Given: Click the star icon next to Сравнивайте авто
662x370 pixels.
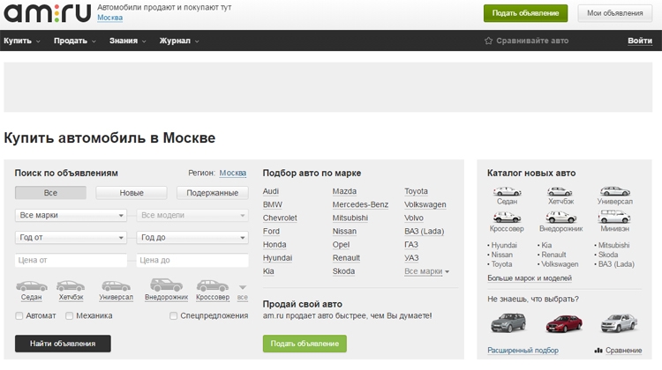Looking at the screenshot, I should (488, 41).
